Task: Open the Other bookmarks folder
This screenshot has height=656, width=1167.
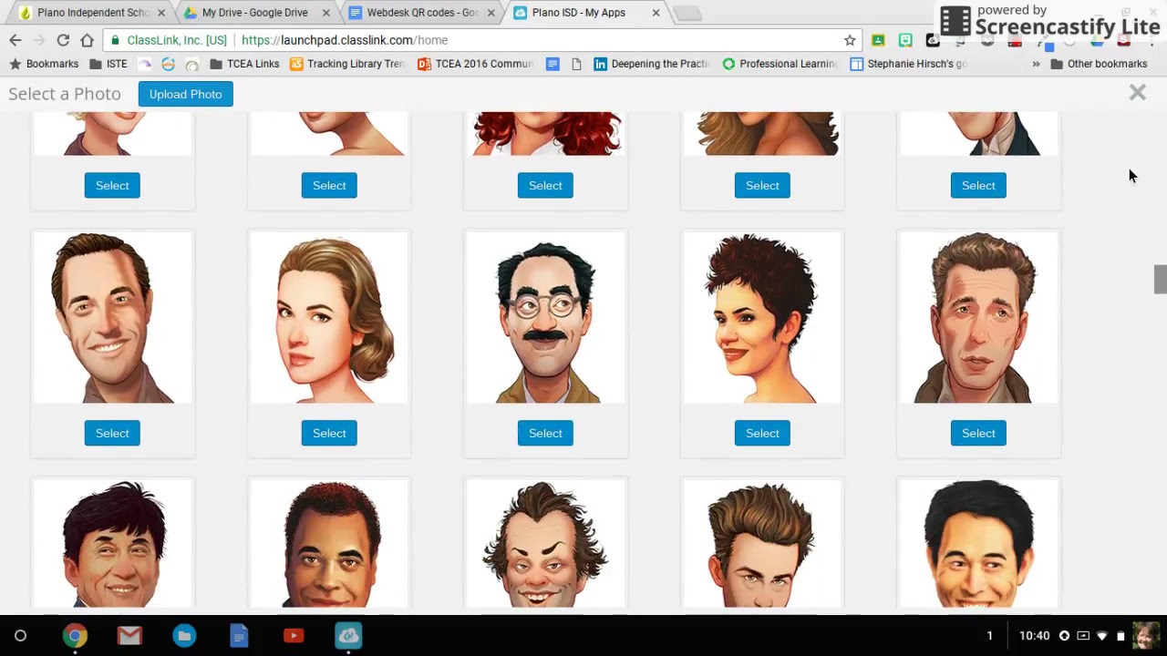Action: pos(1099,64)
